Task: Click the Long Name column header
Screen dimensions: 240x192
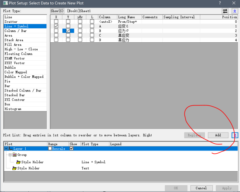Action: pyautogui.click(x=130, y=17)
